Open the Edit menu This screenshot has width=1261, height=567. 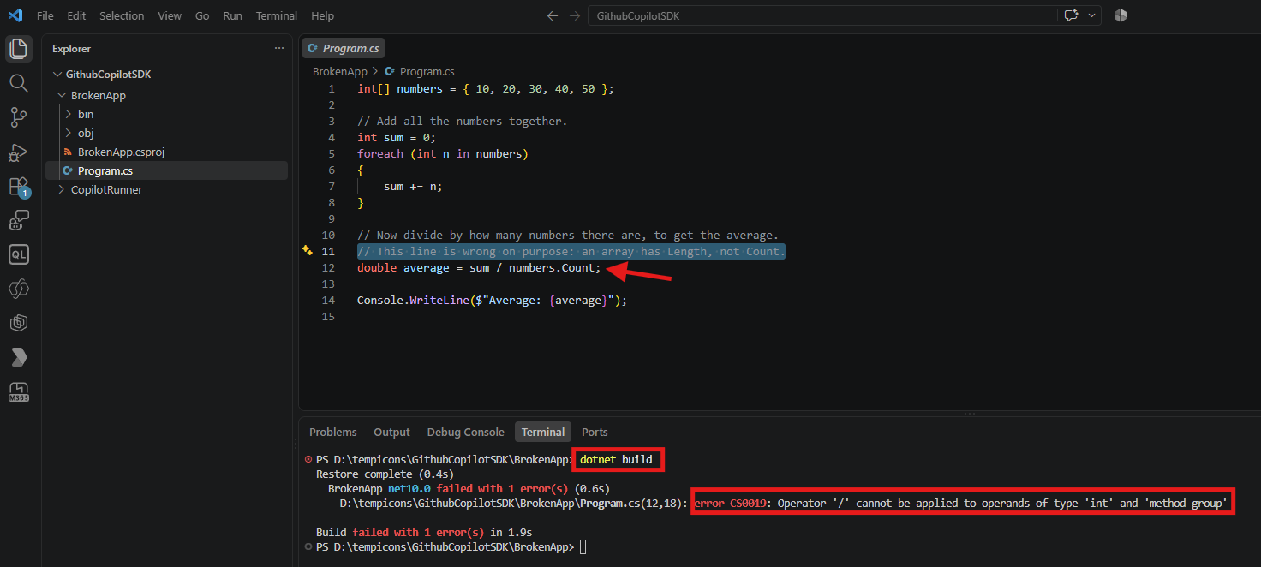coord(76,15)
